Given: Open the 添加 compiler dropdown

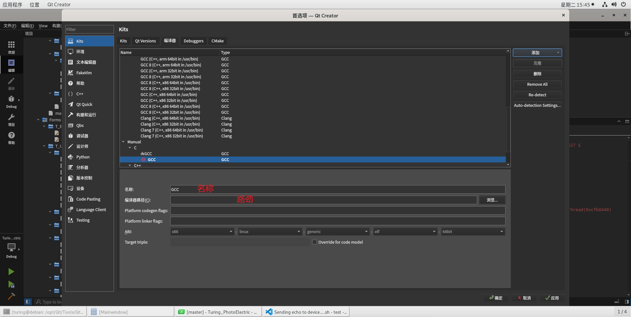Looking at the screenshot, I should [x=537, y=53].
